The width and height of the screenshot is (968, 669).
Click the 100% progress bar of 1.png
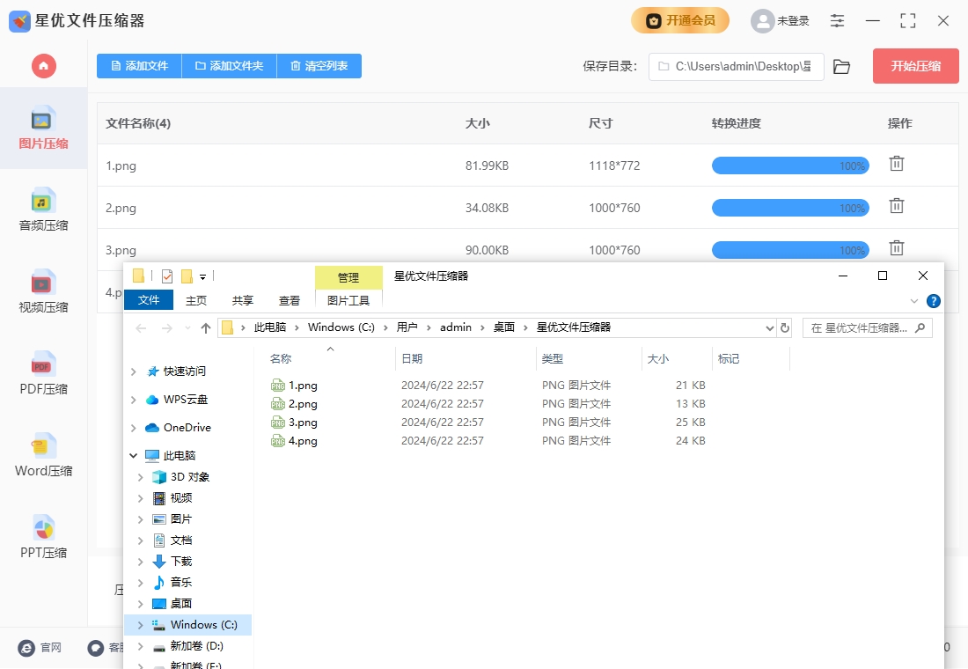tap(789, 165)
